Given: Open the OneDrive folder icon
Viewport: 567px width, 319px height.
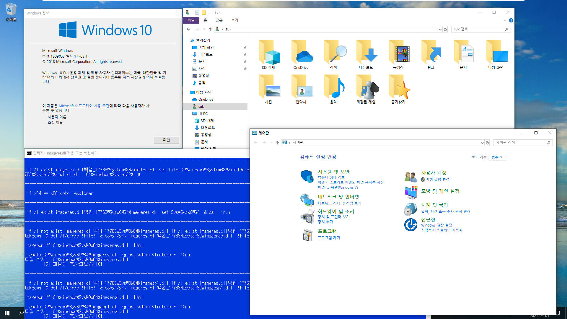Looking at the screenshot, I should (301, 55).
